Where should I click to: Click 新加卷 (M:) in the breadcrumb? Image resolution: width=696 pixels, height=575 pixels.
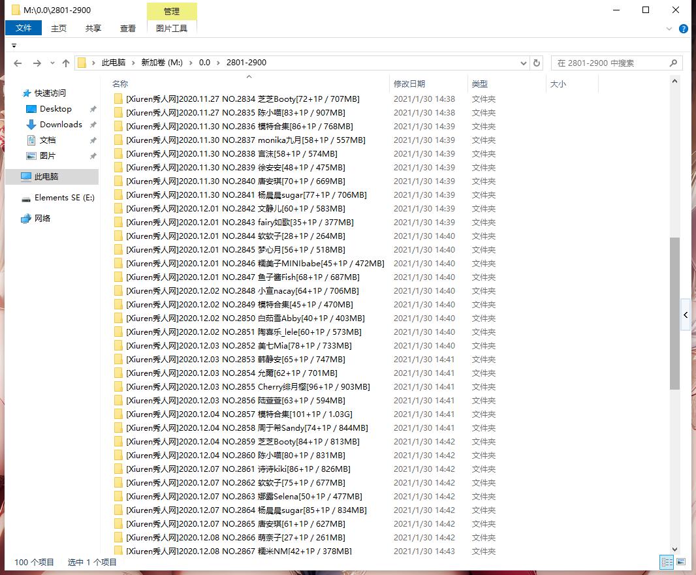pos(162,63)
